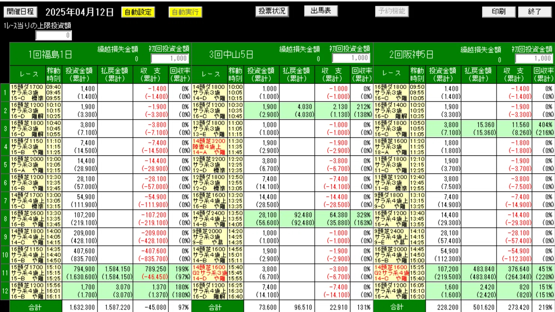Click Fukushima race 1 cell 15頭ダ1700
555x312 pixels.
point(27,87)
